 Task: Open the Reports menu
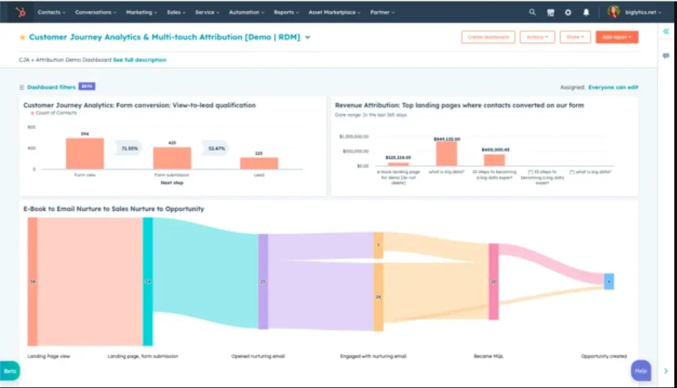pyautogui.click(x=286, y=12)
